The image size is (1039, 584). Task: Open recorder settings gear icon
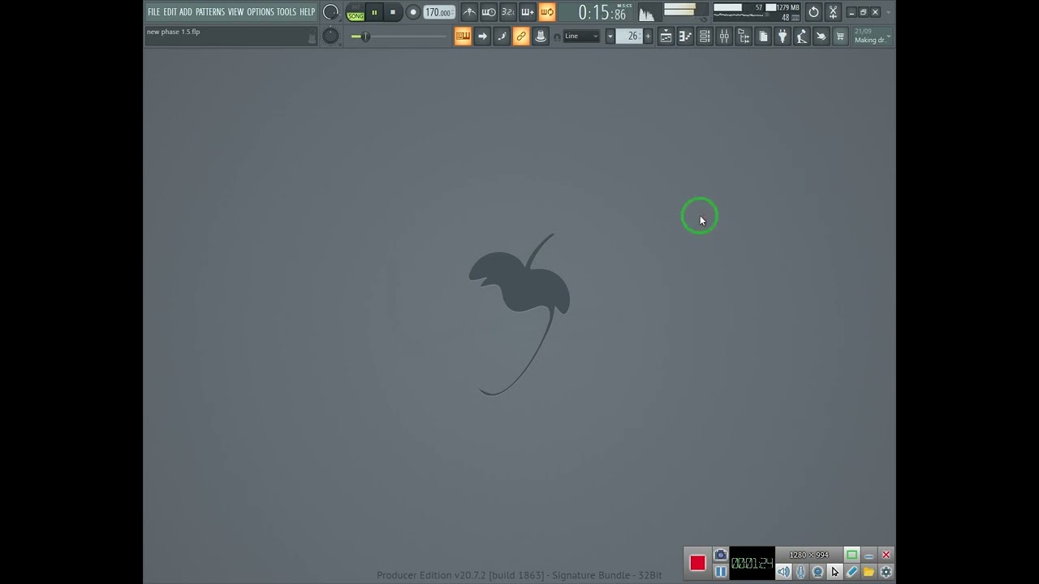pyautogui.click(x=886, y=572)
